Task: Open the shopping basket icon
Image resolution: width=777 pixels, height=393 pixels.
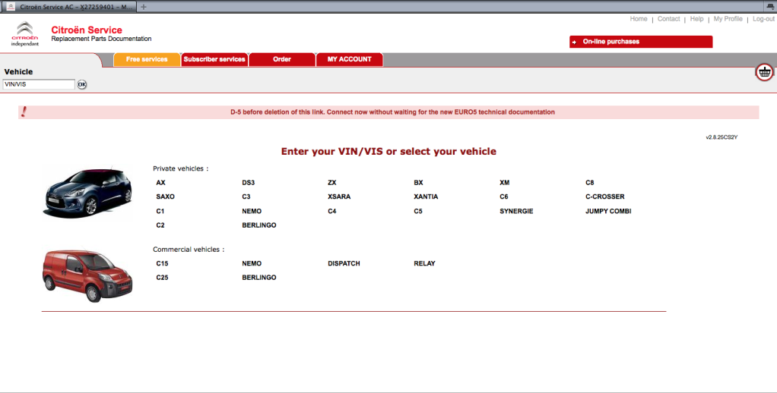Action: 765,73
